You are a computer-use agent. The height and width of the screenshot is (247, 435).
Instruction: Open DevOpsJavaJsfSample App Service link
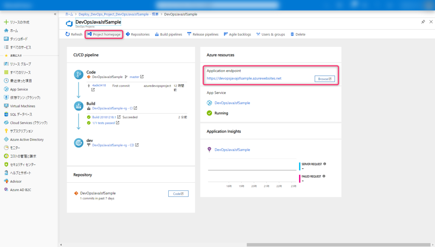point(232,103)
